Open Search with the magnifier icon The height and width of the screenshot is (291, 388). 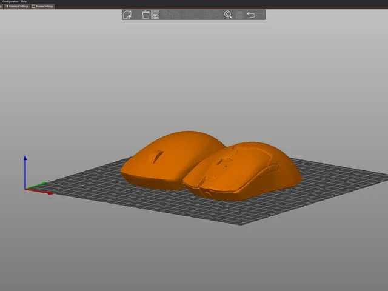coord(228,15)
